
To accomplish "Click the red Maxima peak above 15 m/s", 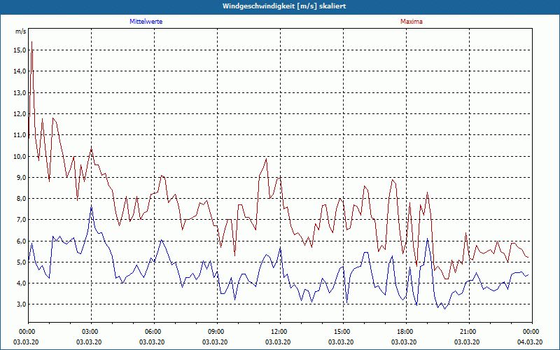I will coord(31,42).
